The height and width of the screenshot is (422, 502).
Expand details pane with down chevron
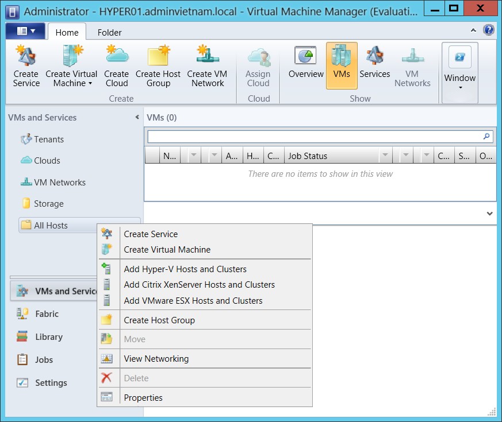489,214
